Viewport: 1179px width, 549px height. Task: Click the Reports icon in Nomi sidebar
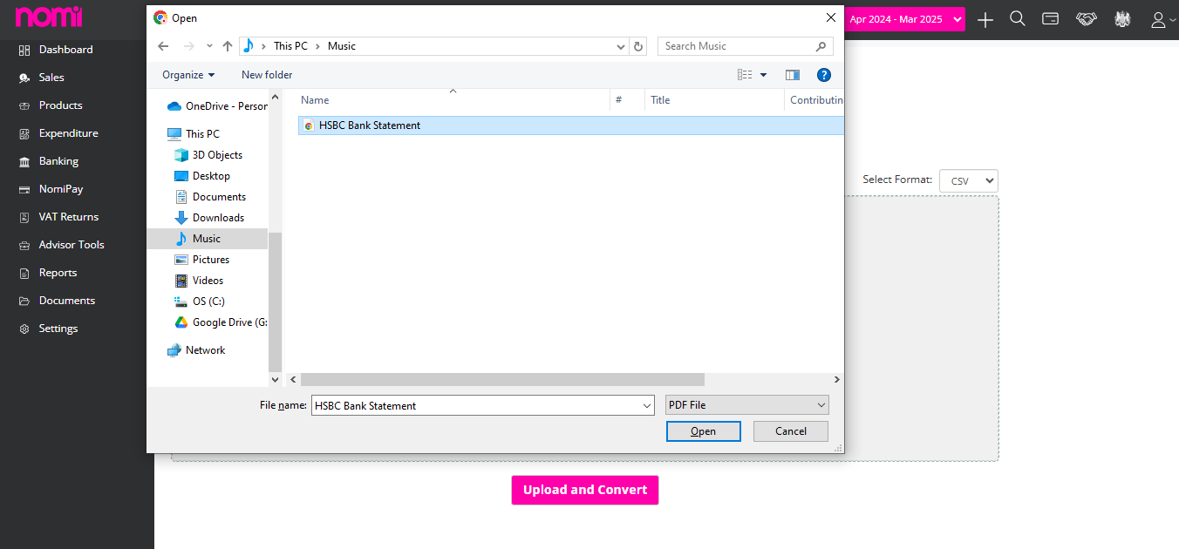(x=24, y=273)
